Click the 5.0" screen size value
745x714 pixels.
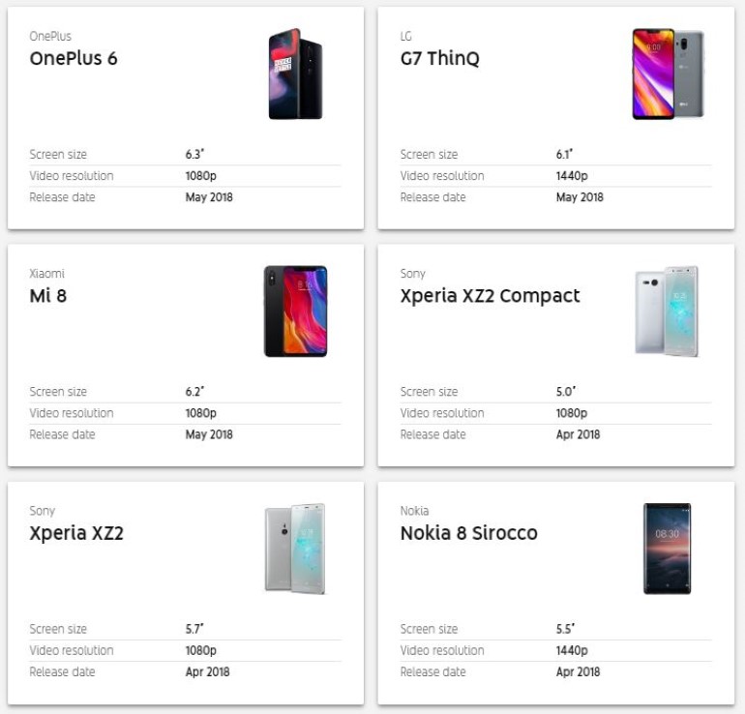(x=566, y=392)
